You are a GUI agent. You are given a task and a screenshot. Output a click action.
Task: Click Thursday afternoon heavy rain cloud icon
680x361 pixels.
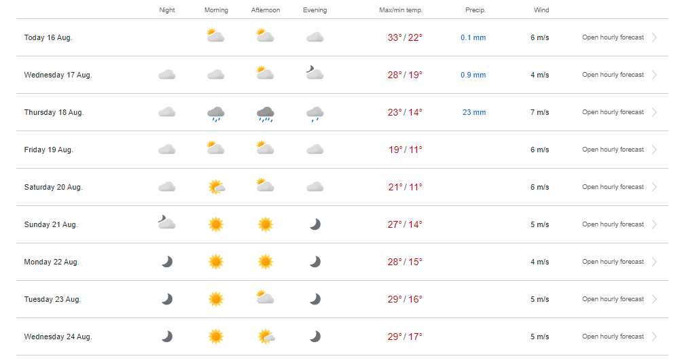tap(266, 114)
